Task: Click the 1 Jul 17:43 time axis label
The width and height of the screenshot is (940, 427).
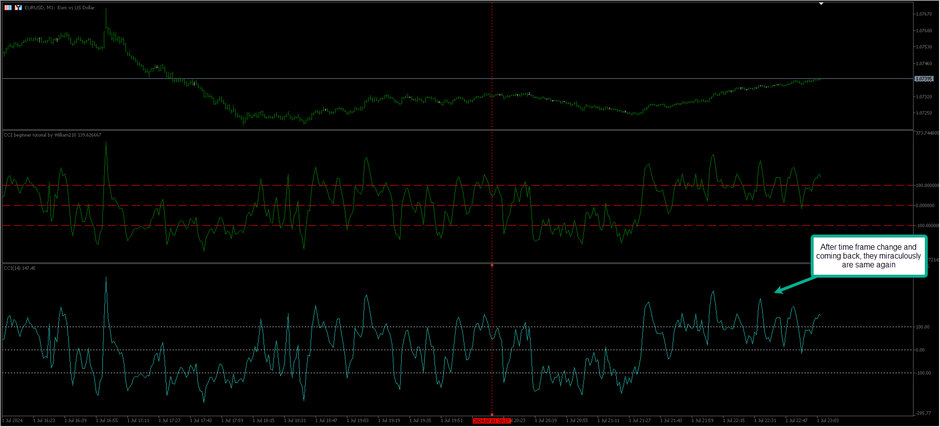Action: (x=201, y=421)
